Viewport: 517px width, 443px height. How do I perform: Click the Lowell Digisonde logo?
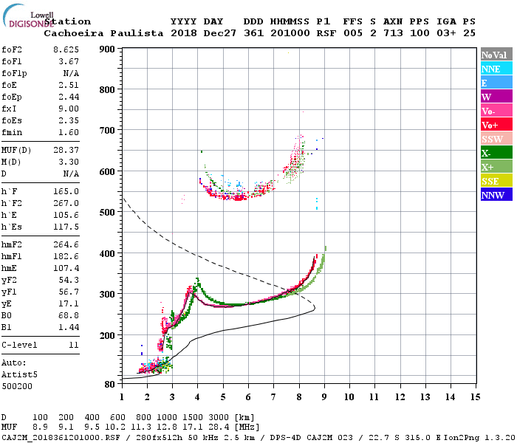coord(28,16)
